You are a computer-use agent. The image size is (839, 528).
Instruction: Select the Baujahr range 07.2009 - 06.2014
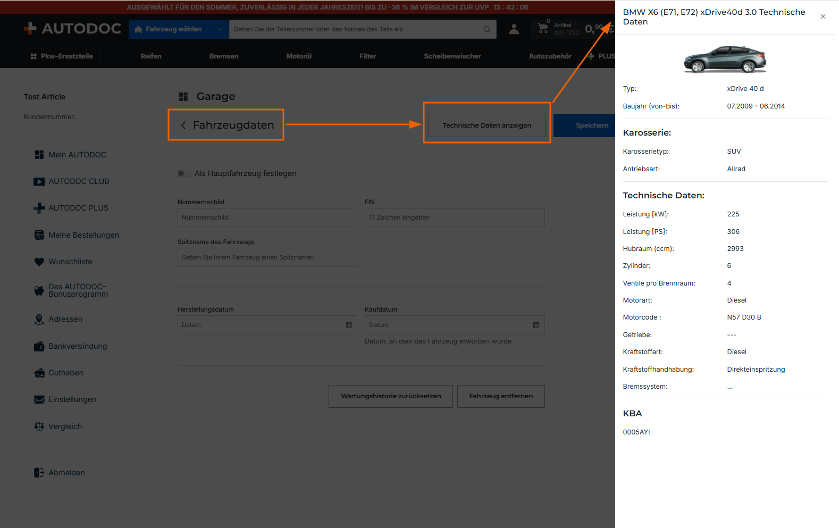pos(756,106)
